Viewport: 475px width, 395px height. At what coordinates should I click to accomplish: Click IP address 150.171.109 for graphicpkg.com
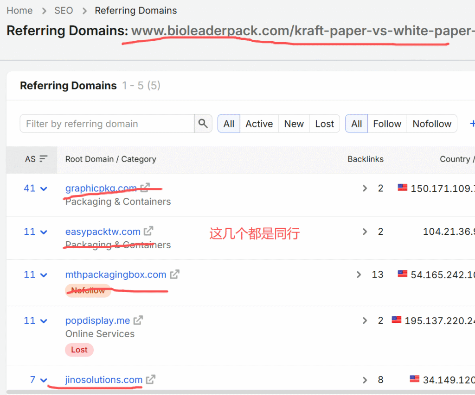coord(443,188)
